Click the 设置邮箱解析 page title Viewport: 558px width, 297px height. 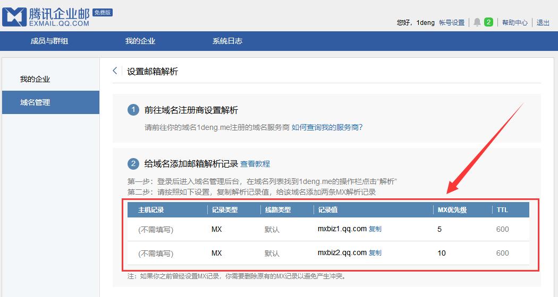coord(153,72)
